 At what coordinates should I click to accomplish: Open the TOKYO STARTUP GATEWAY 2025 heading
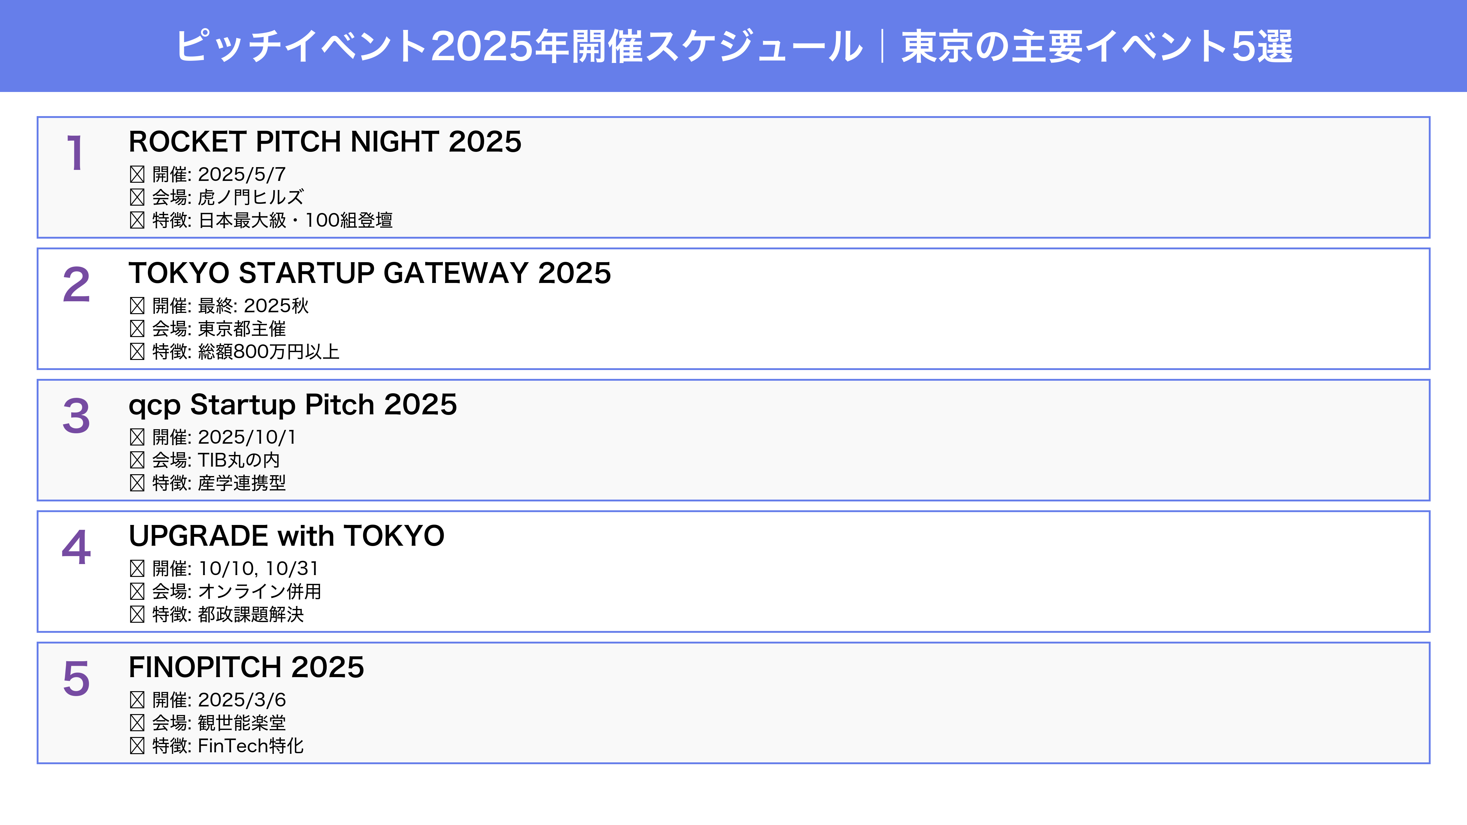pos(370,273)
